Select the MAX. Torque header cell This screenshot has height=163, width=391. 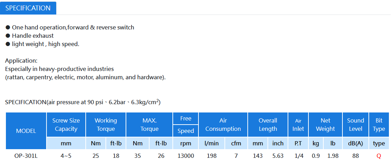(x=150, y=125)
